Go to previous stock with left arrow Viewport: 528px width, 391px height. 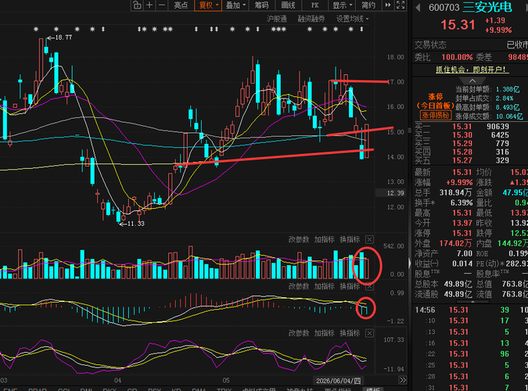click(418, 7)
